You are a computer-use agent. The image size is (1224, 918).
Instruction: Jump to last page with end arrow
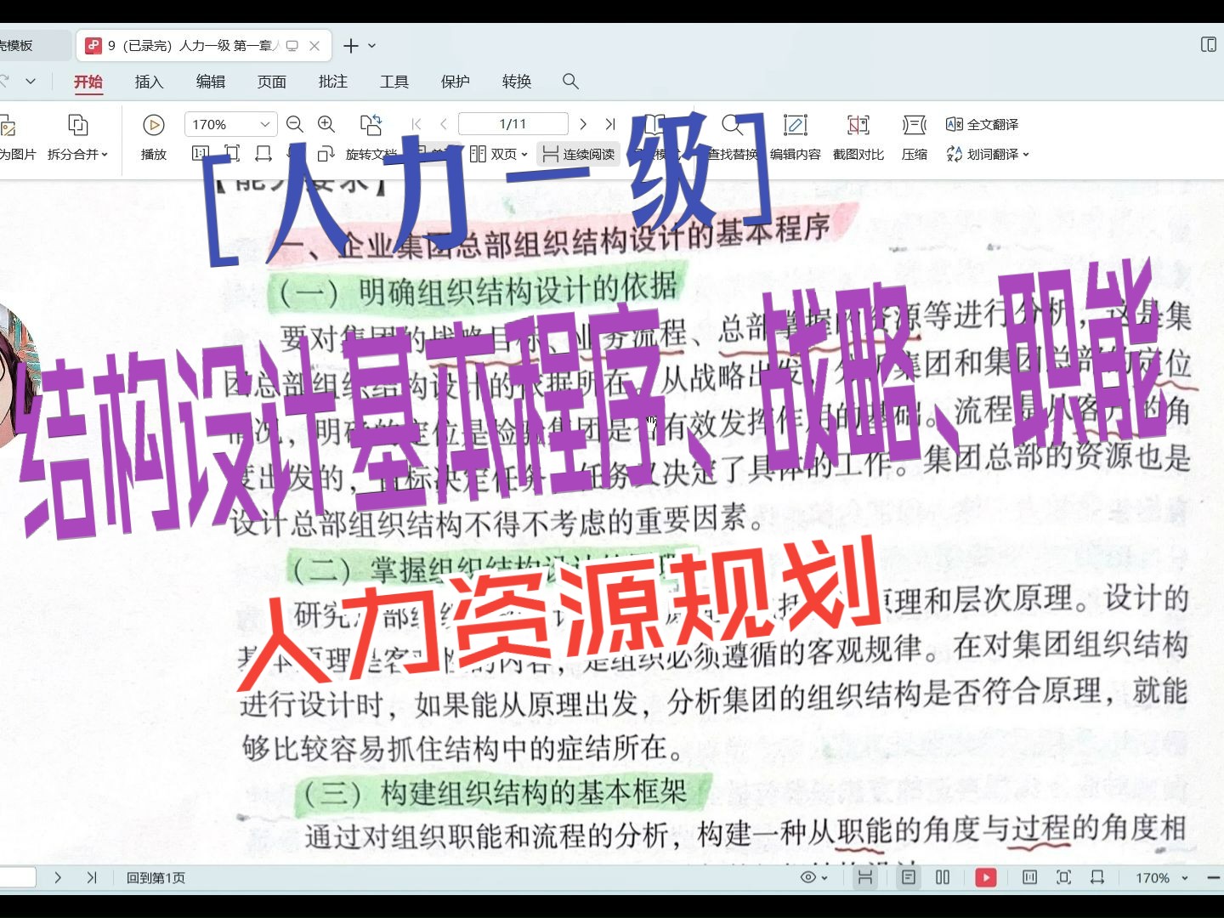coord(610,123)
